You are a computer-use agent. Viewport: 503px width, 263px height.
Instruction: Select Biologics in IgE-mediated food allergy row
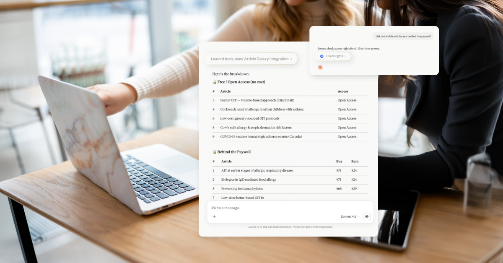(290, 180)
